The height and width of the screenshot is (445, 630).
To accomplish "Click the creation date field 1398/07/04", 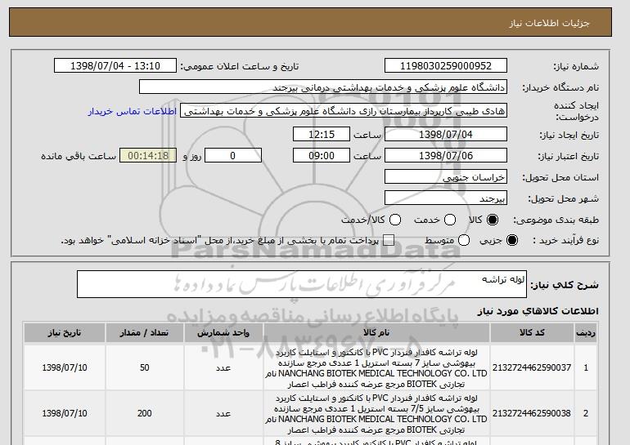I will click(x=446, y=134).
